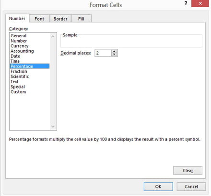This screenshot has width=211, height=196.
Task: Decrease decimal places with down arrow
Action: pyautogui.click(x=114, y=54)
